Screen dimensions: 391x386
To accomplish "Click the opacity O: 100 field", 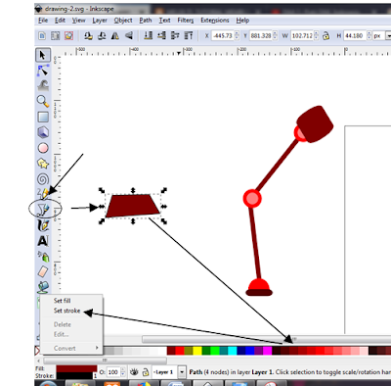I will 113,372.
